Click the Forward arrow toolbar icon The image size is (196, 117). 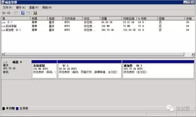(9, 13)
